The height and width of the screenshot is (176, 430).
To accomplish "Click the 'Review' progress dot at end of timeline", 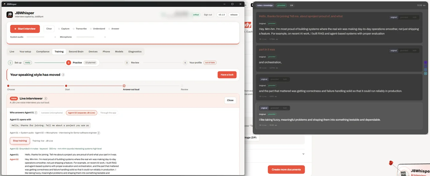I will (x=182, y=86).
